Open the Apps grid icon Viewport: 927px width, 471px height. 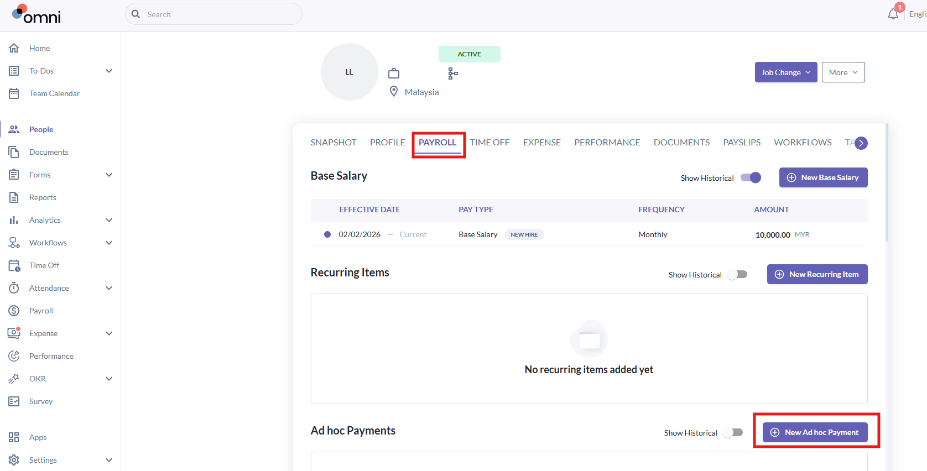coord(14,437)
